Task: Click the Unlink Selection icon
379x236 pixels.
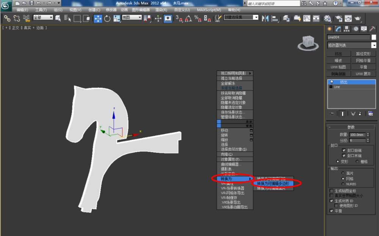Action: point(17,18)
